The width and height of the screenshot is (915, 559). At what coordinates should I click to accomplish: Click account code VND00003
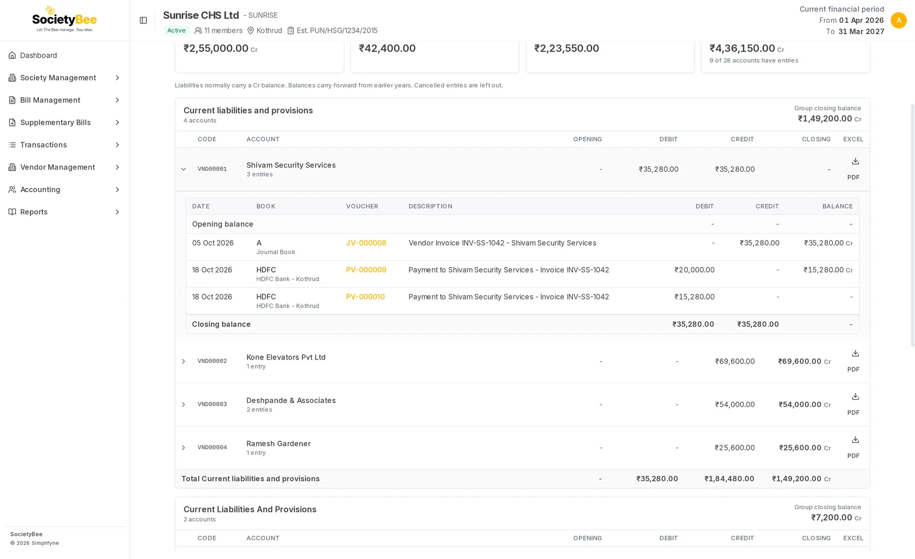coord(212,404)
